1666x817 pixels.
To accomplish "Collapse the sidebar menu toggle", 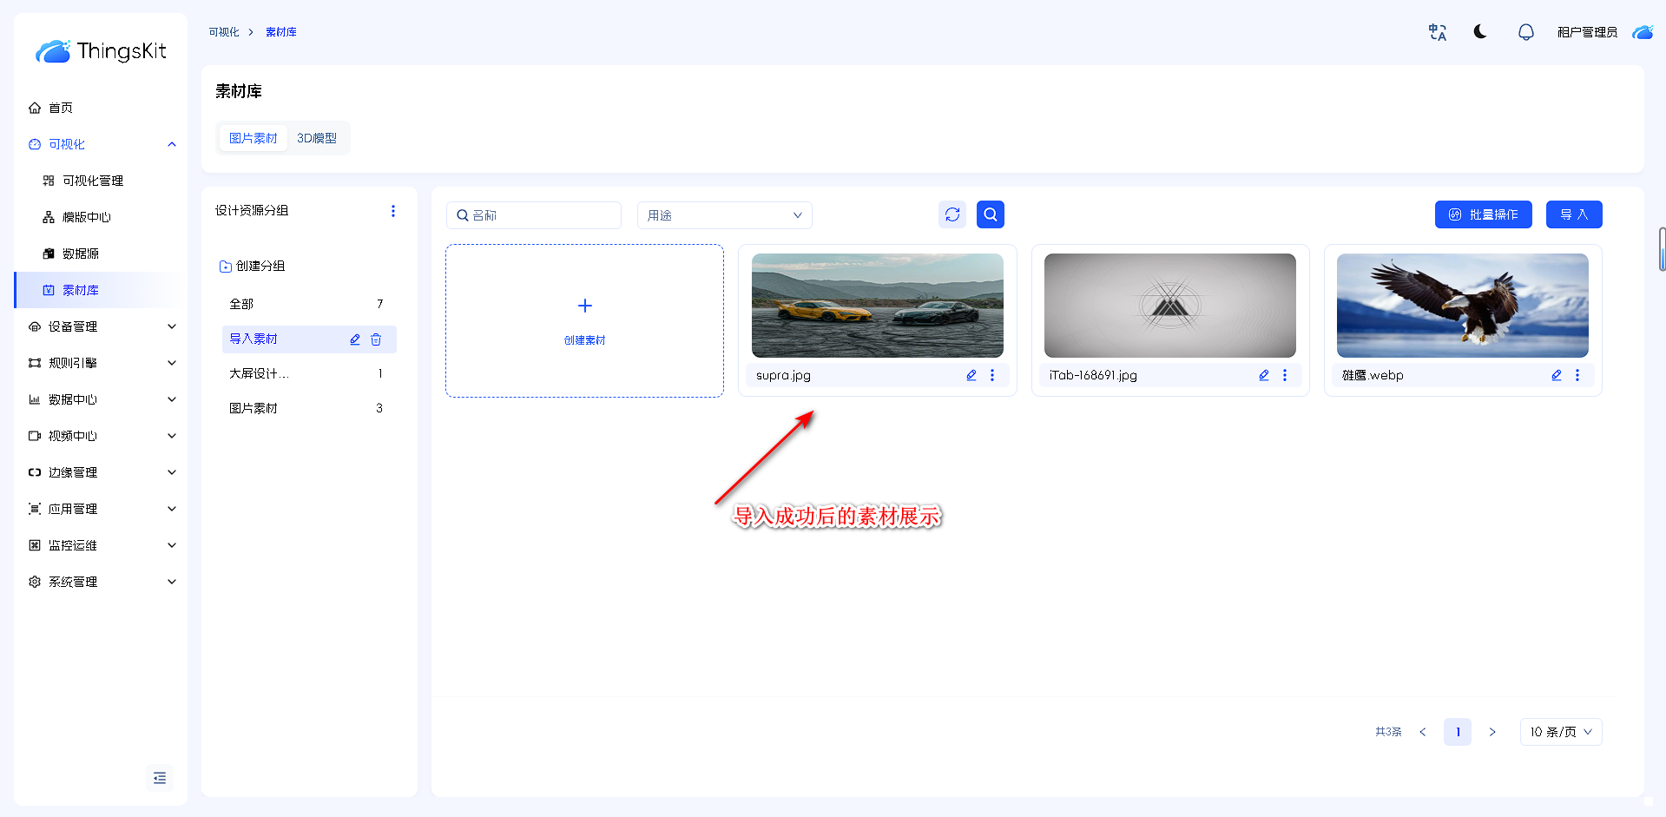I will point(160,778).
